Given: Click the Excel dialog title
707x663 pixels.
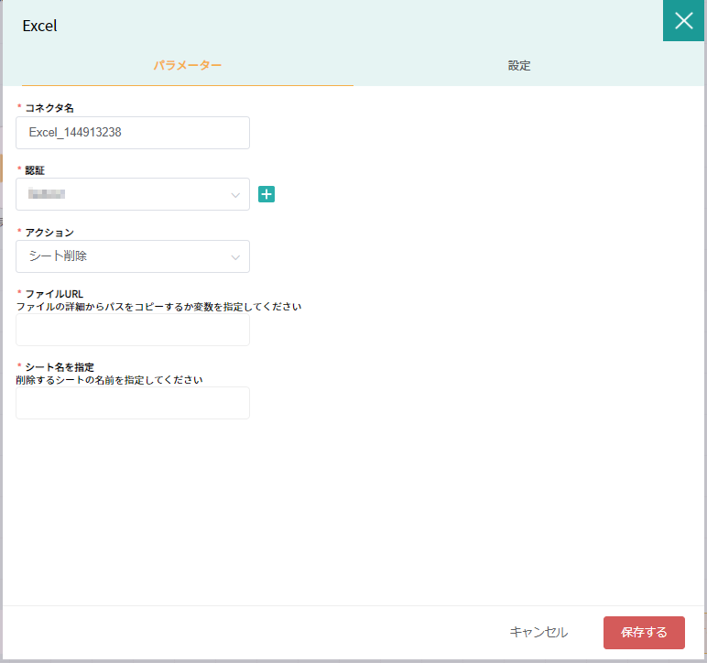Looking at the screenshot, I should click(39, 27).
